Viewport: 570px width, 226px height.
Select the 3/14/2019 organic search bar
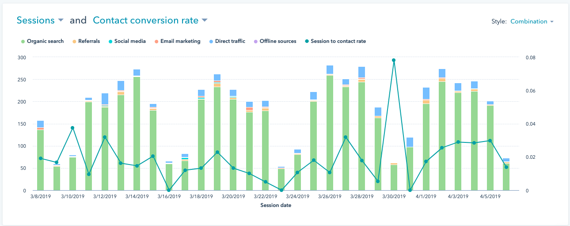(137, 134)
